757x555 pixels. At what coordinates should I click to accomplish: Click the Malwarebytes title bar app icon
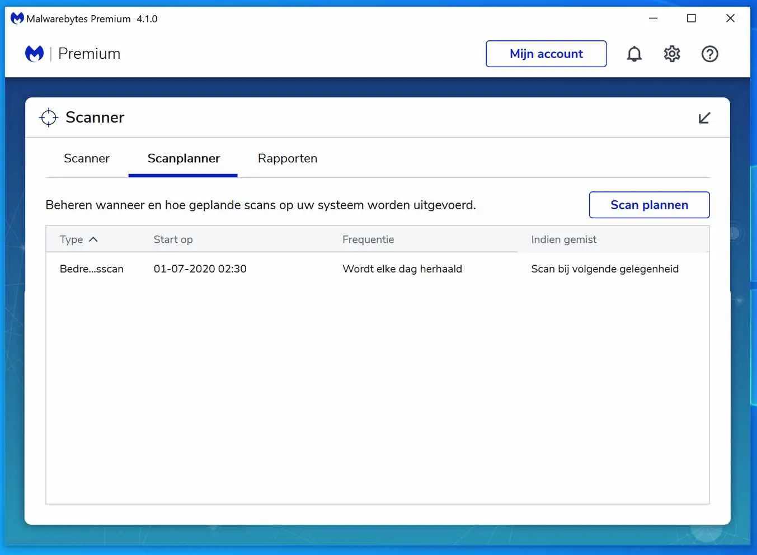click(17, 18)
